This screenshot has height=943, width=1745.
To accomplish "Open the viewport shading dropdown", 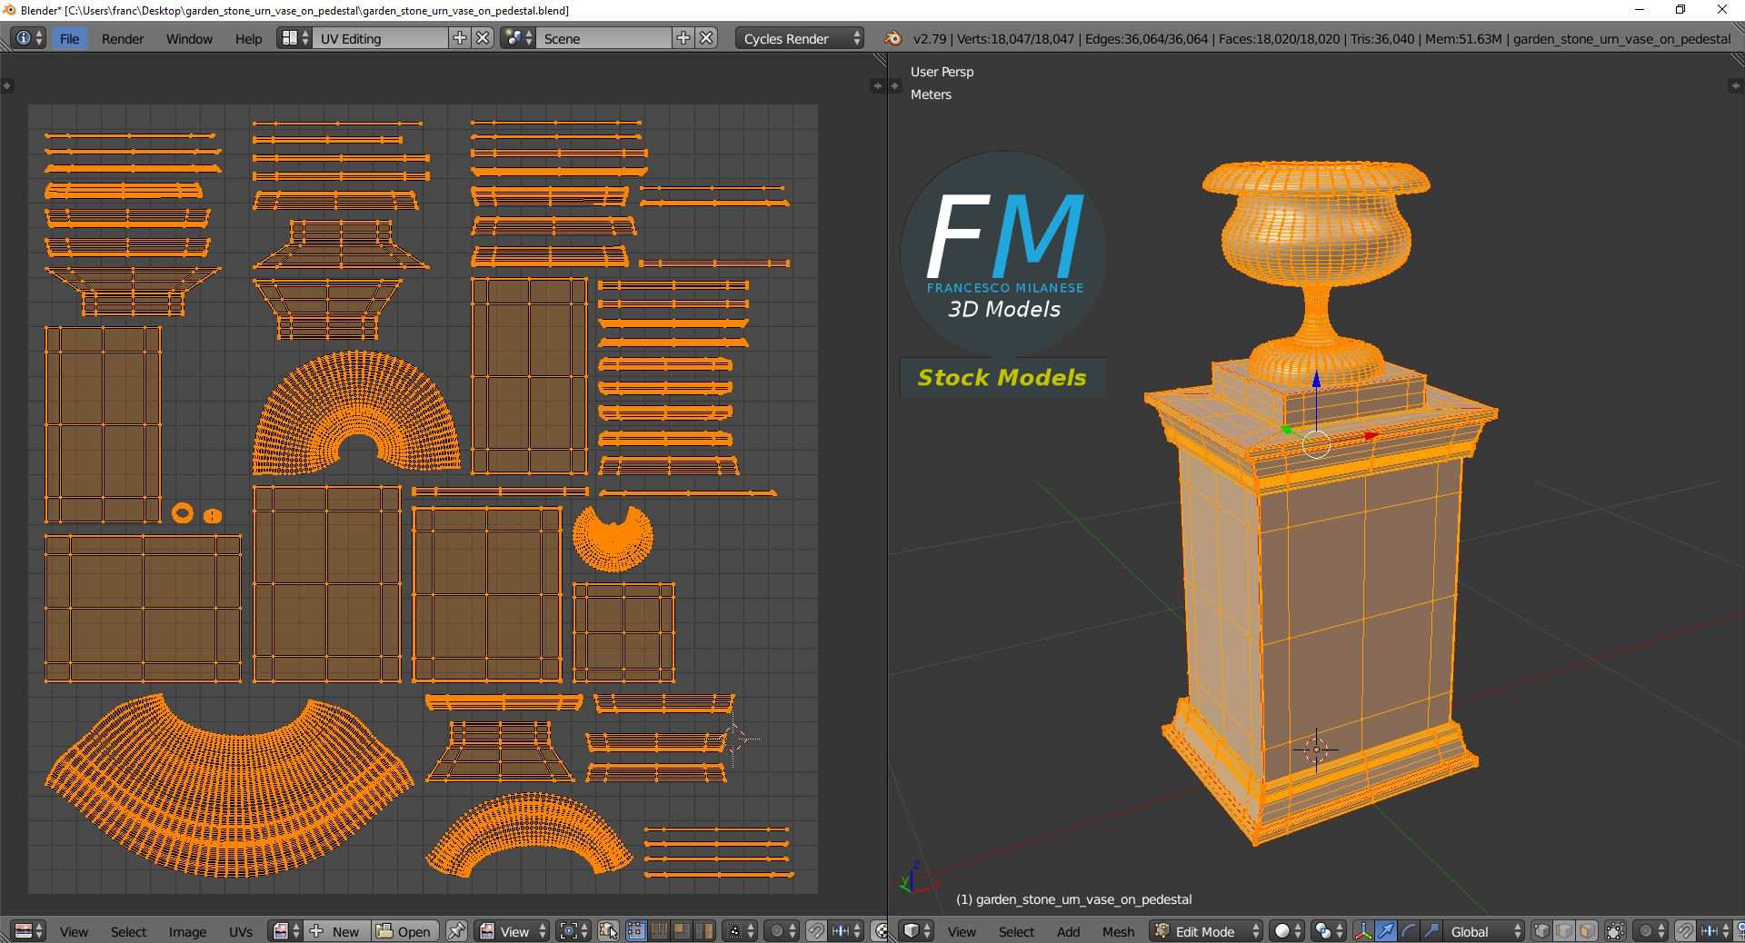I will (x=1288, y=931).
